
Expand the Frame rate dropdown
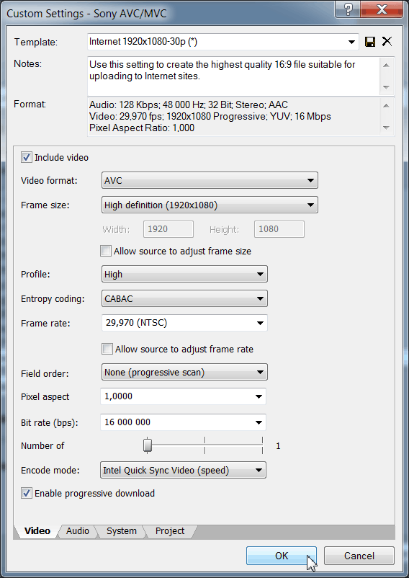(x=184, y=323)
